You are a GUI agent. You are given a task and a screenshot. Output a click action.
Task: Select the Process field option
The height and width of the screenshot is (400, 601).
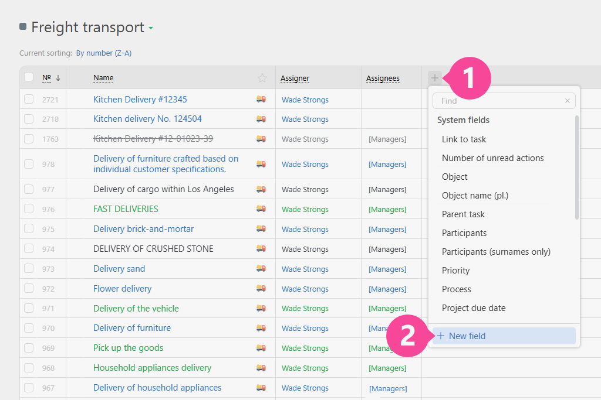coord(456,289)
